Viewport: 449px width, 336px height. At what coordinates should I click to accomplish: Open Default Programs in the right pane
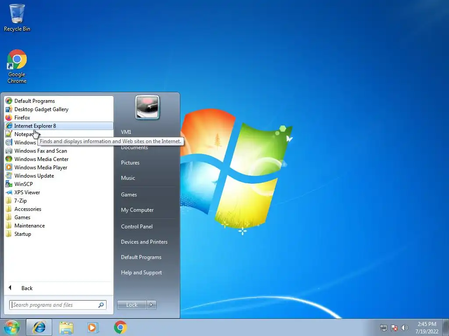point(141,257)
